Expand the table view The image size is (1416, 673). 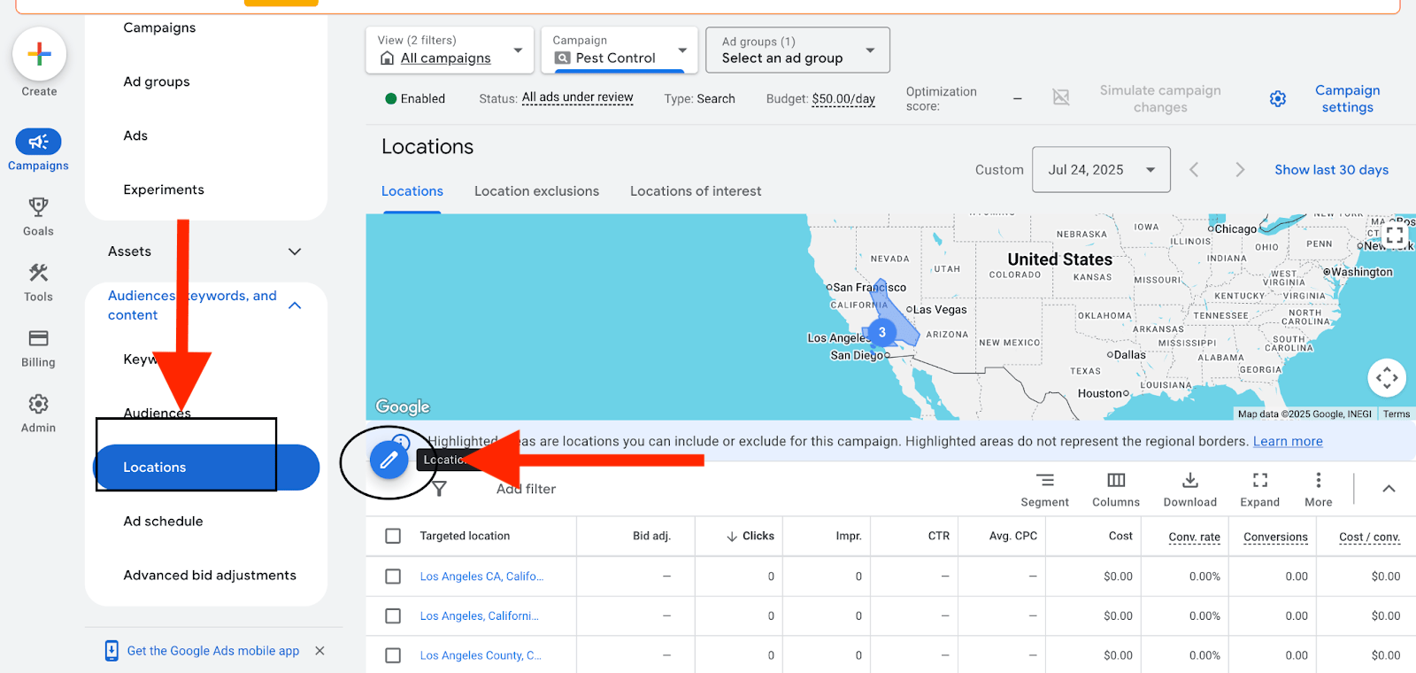1260,490
